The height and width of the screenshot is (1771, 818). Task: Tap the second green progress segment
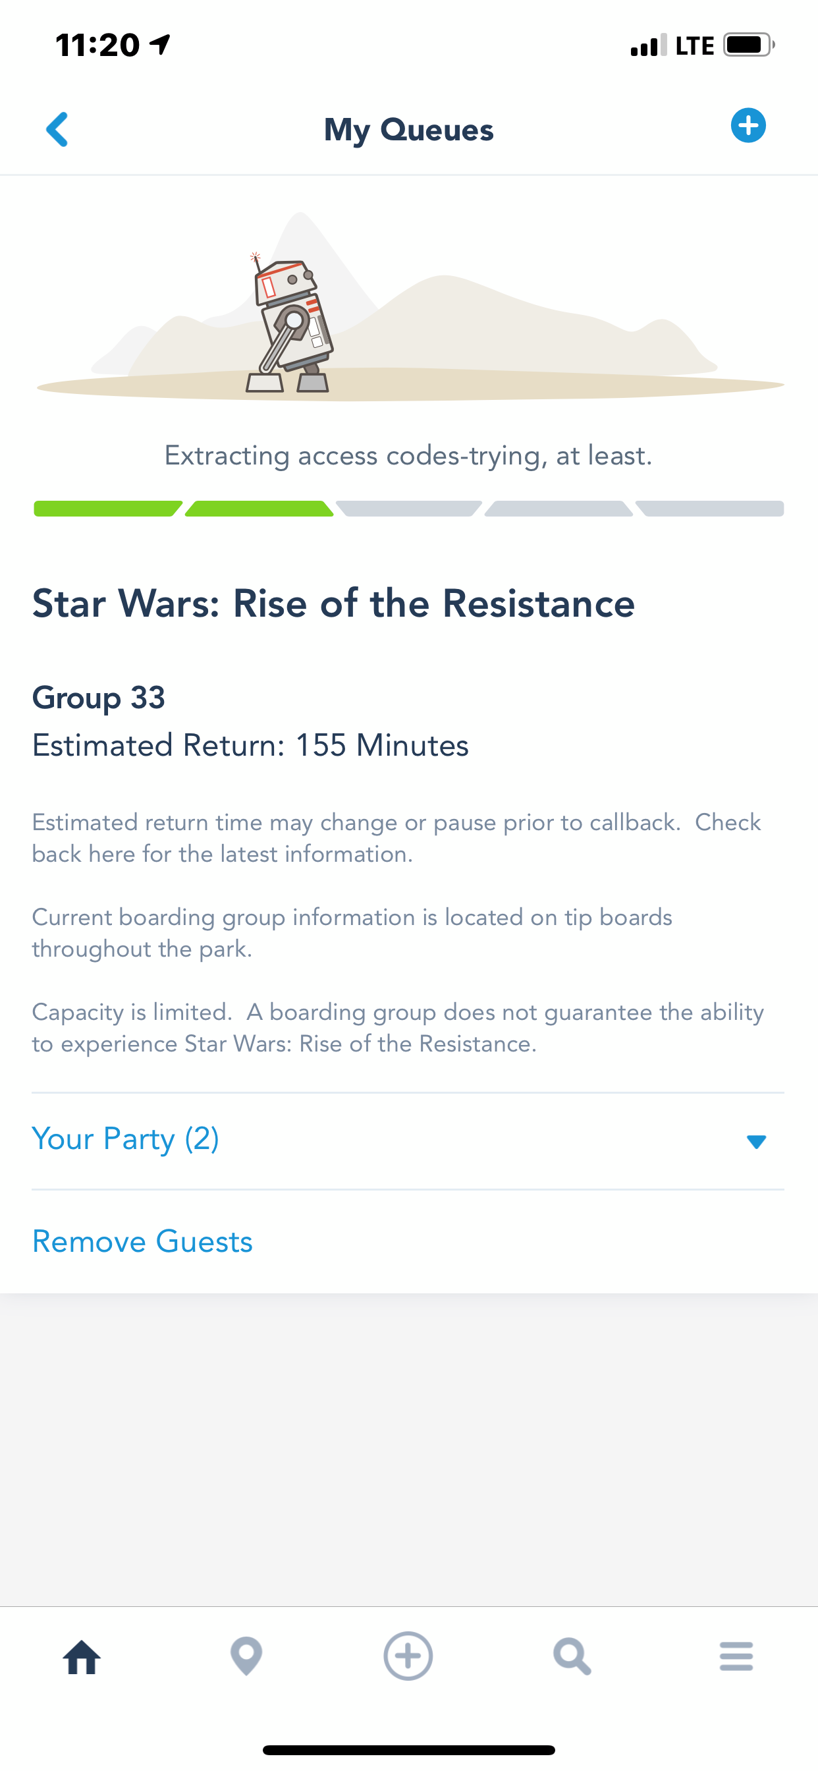point(259,509)
